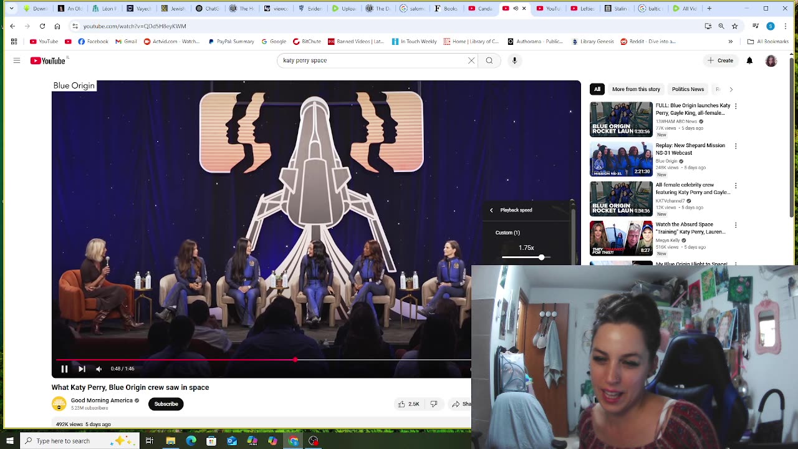Mute the video volume
Image resolution: width=798 pixels, height=449 pixels.
pos(99,369)
